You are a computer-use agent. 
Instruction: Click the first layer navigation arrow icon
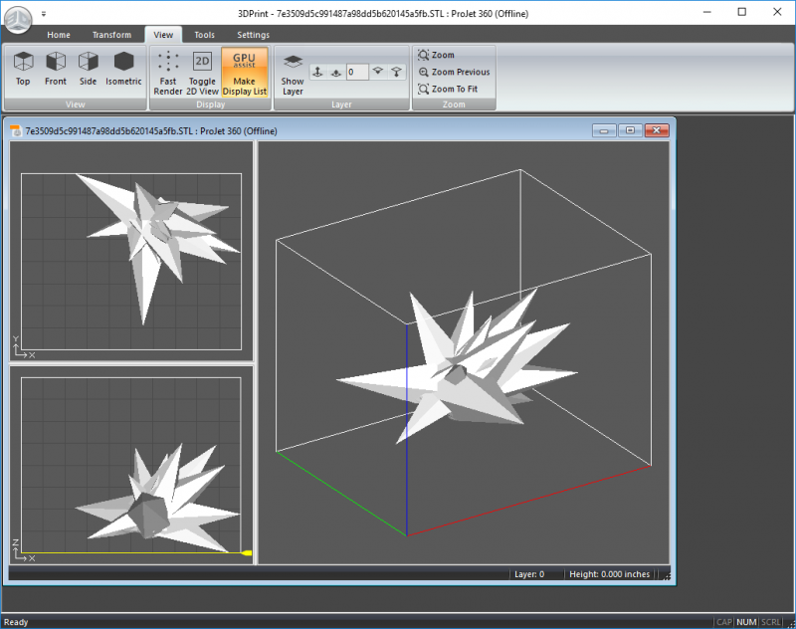coord(317,72)
